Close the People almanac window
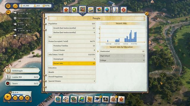This screenshot has height=106, width=190. coord(147,14)
